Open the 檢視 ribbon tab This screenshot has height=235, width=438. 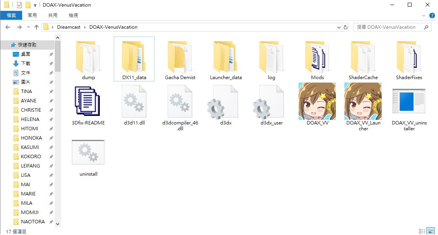pyautogui.click(x=73, y=16)
